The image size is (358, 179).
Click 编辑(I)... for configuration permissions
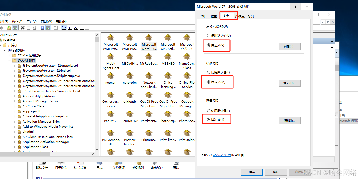pos(289,121)
